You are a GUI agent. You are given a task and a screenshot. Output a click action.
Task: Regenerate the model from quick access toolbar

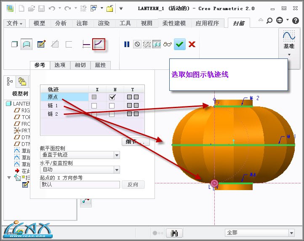(x=83, y=8)
